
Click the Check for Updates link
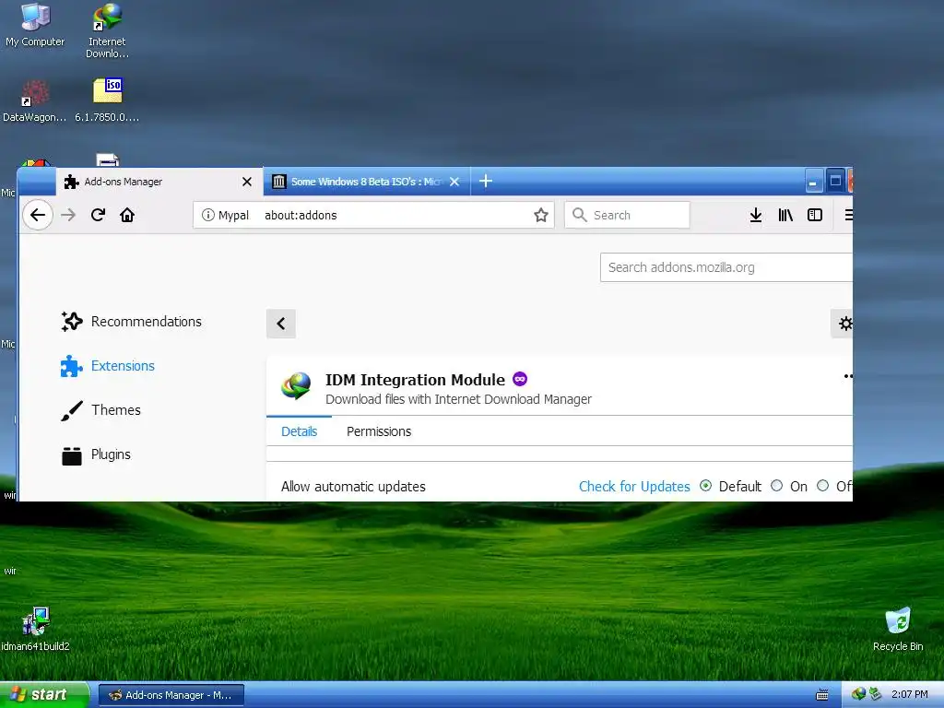click(634, 487)
